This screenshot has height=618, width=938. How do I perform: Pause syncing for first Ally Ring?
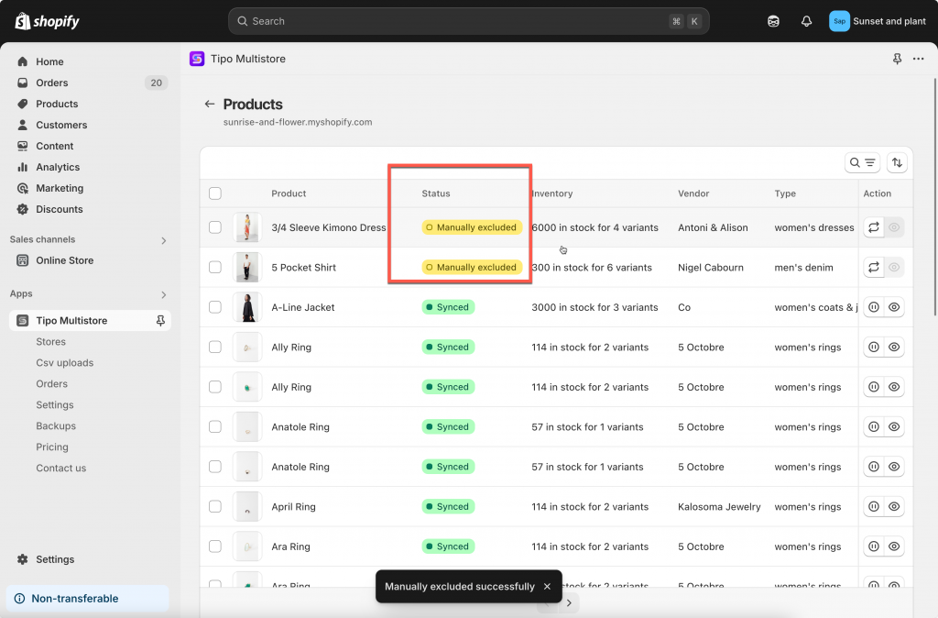coord(873,348)
